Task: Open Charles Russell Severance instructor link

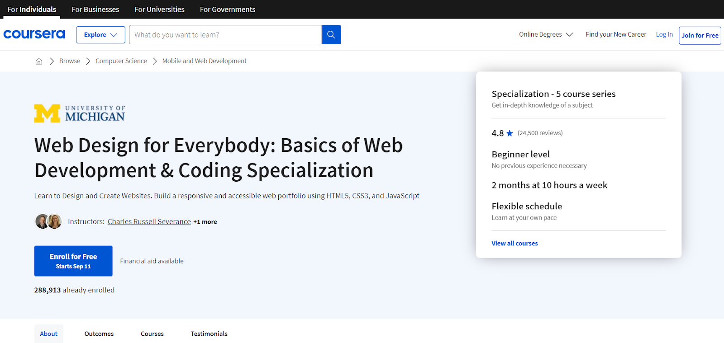Action: tap(149, 221)
